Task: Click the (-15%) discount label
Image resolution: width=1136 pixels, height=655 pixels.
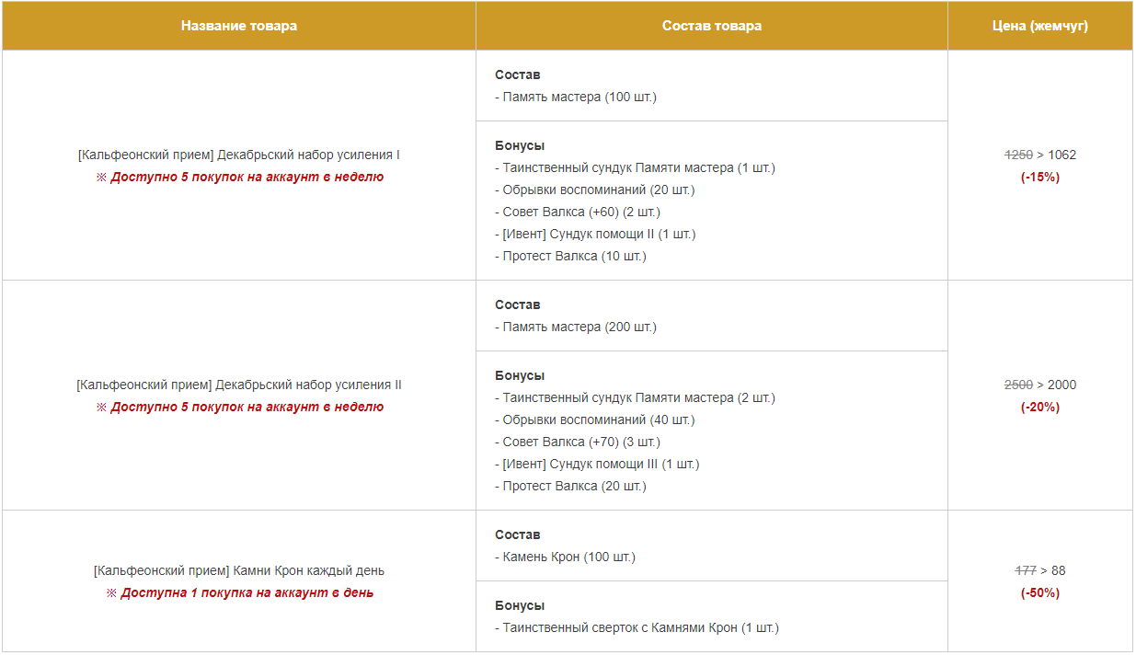Action: pyautogui.click(x=1040, y=177)
